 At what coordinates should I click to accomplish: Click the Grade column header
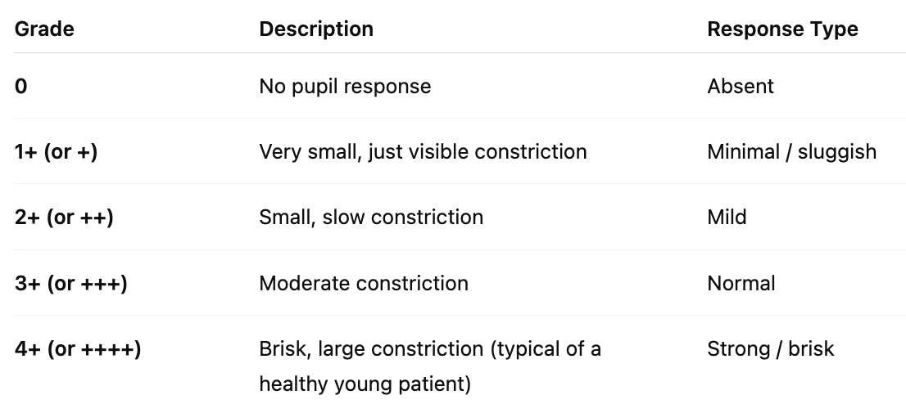(44, 29)
